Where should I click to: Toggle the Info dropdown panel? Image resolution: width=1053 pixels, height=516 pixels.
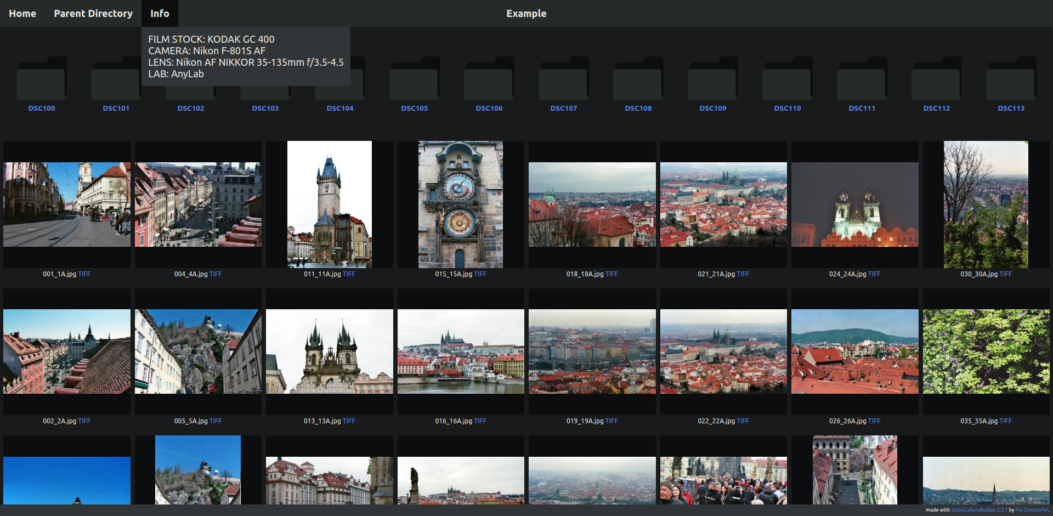[160, 13]
